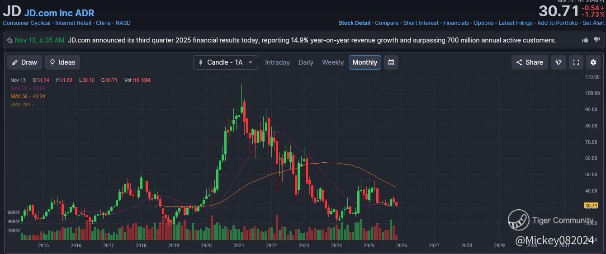The height and width of the screenshot is (254, 606).
Task: Click the JD ticker symbol
Action: click(x=12, y=12)
